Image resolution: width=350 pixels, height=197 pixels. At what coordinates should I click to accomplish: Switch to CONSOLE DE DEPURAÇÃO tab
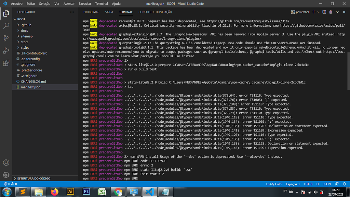pos(155,12)
